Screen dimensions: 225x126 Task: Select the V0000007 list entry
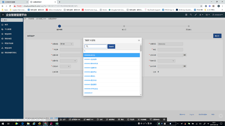point(111,85)
